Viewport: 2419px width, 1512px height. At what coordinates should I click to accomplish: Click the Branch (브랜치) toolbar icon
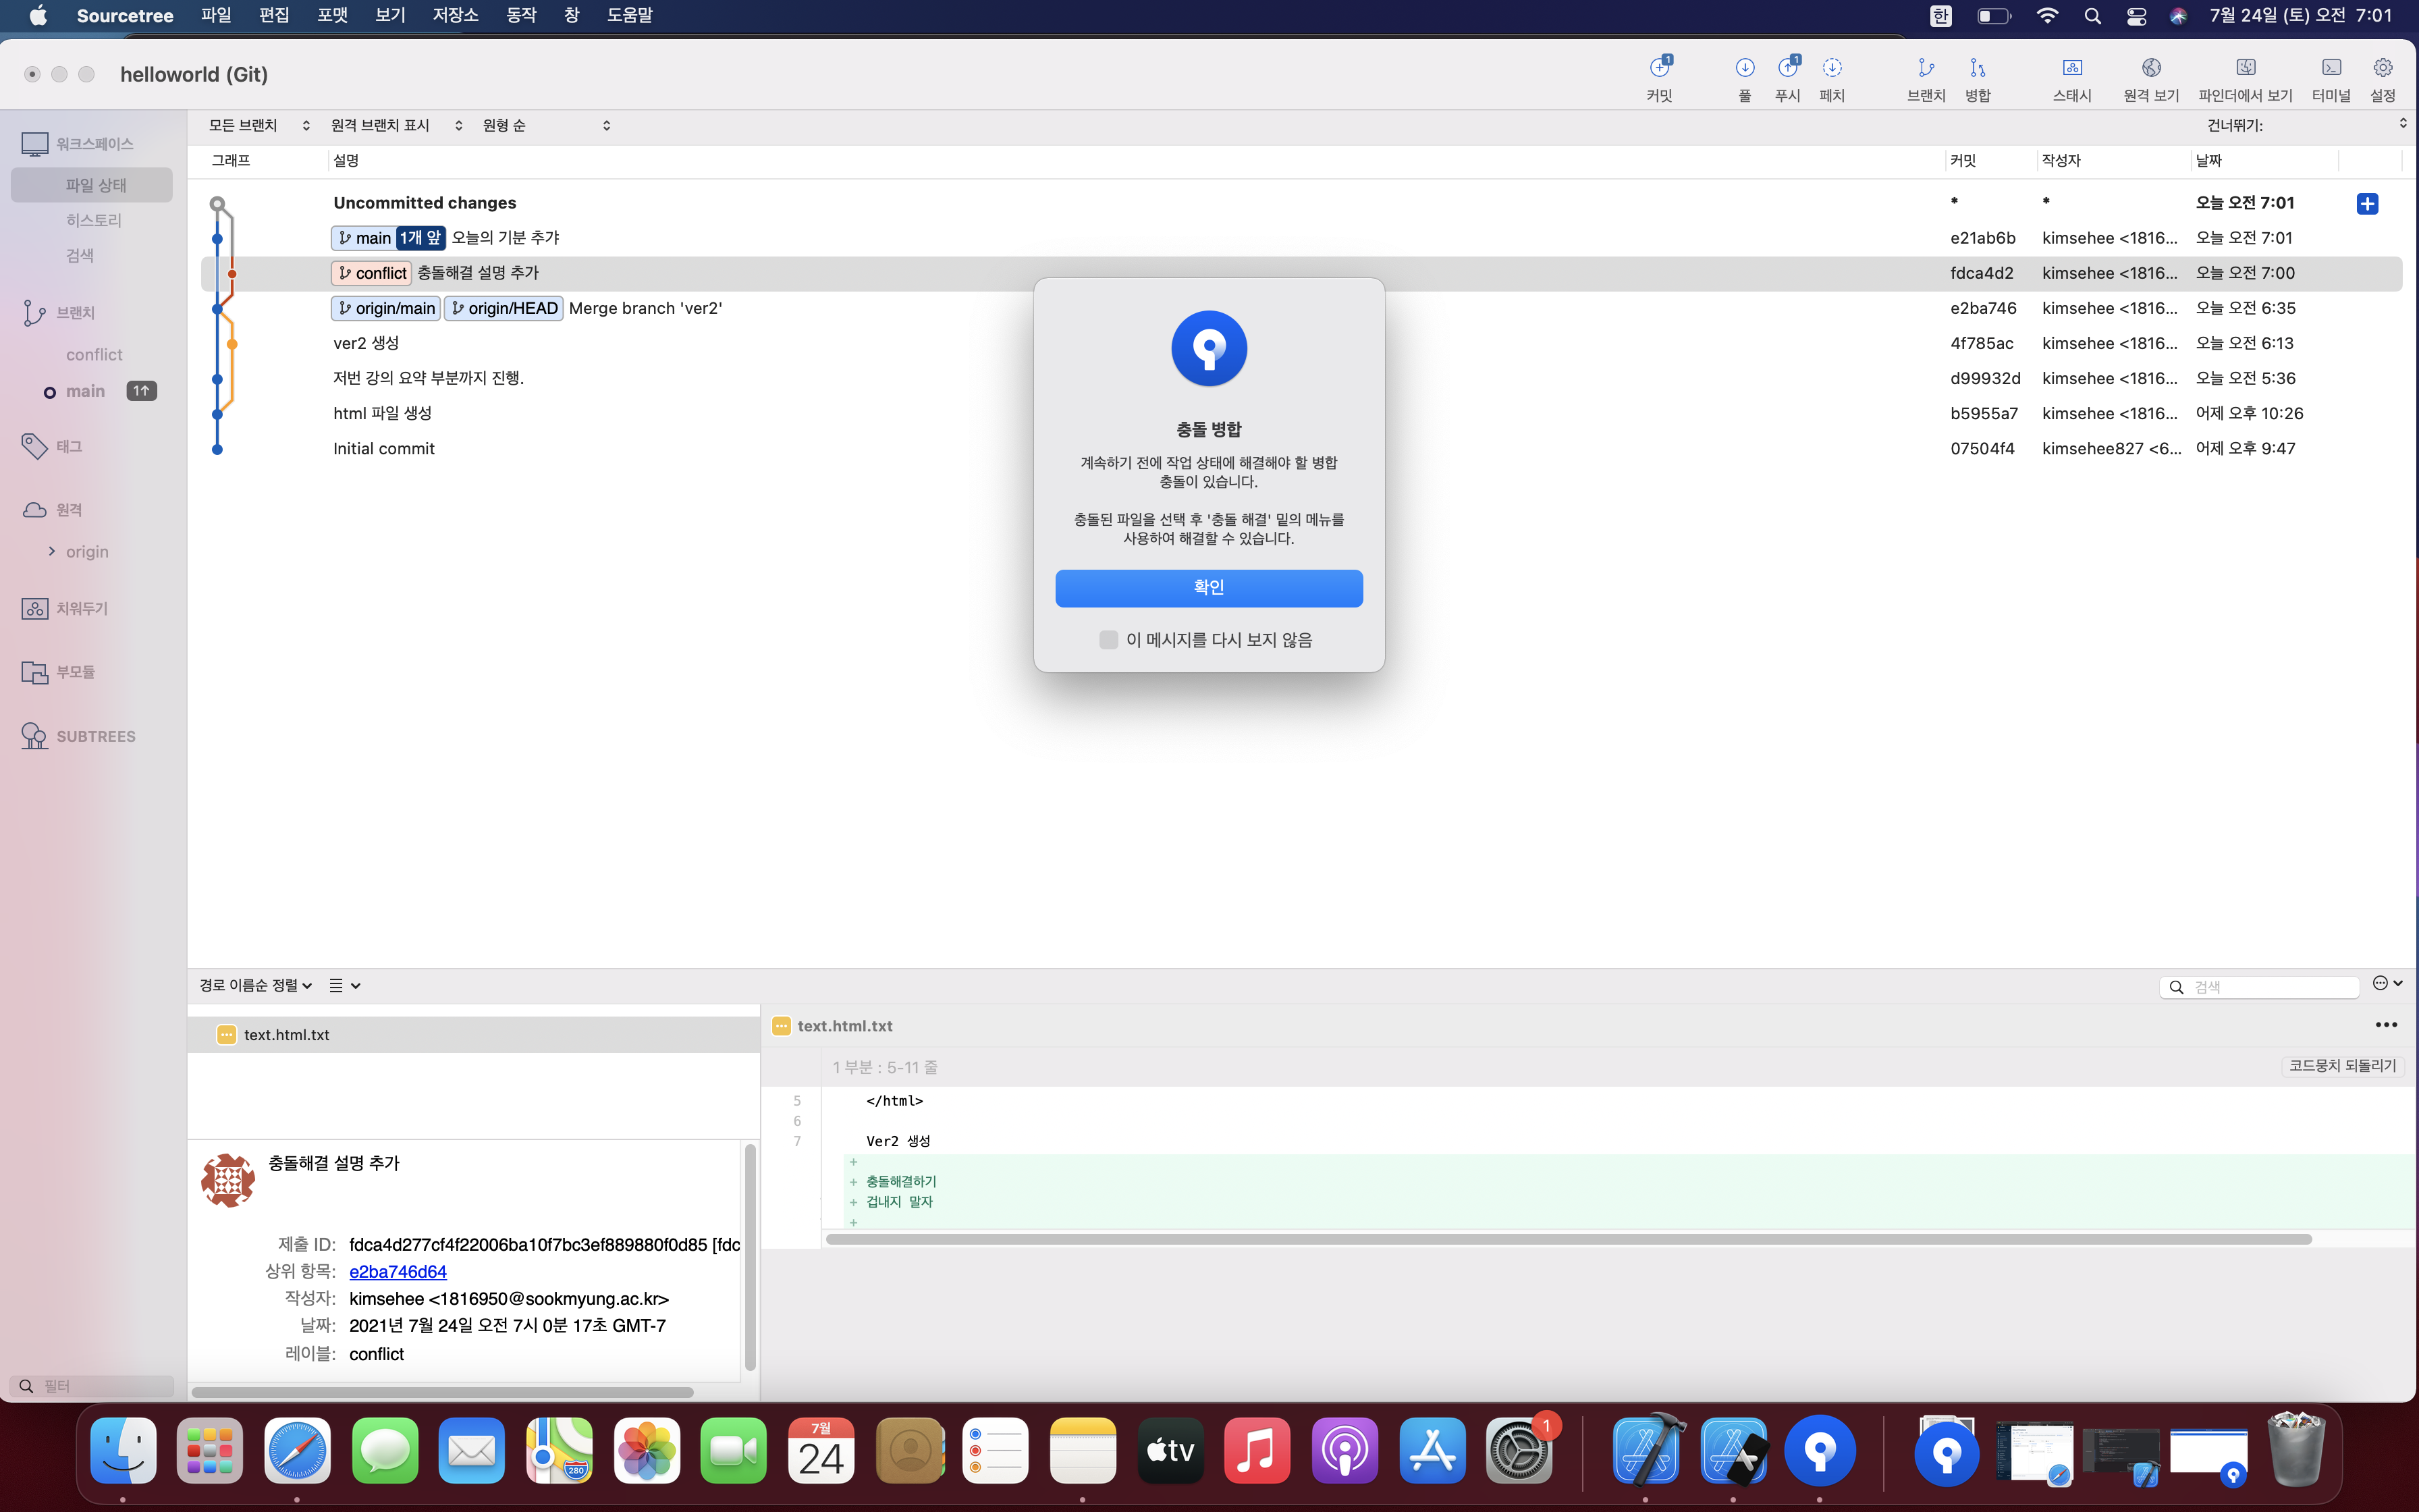click(1925, 68)
